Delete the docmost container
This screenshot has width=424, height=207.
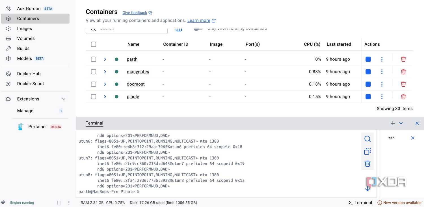point(403,84)
